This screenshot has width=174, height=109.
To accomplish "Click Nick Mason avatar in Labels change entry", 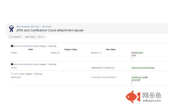I will pos(12,64).
